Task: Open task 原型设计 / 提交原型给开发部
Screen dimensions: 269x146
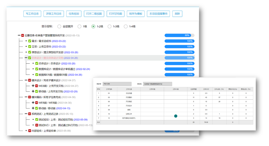Action: pyautogui.click(x=55, y=52)
